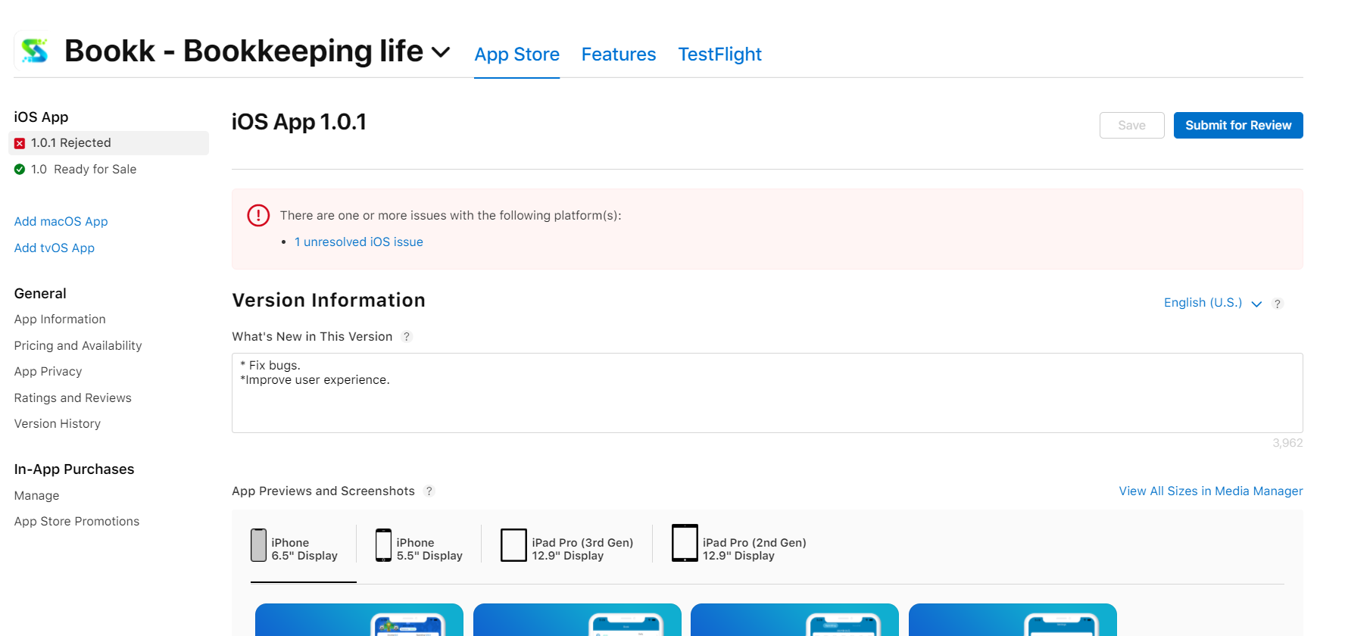Click the green Ready for Sale checkmark icon
The image size is (1345, 636).
pyautogui.click(x=20, y=170)
